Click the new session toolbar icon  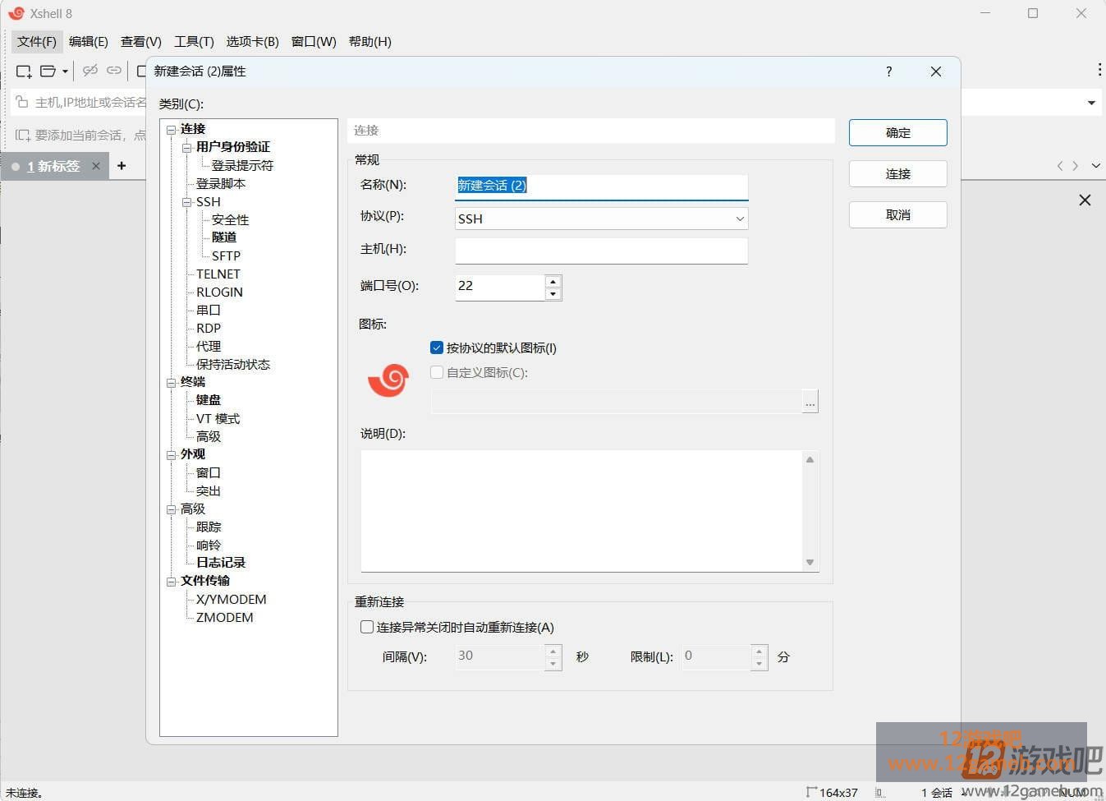click(24, 71)
